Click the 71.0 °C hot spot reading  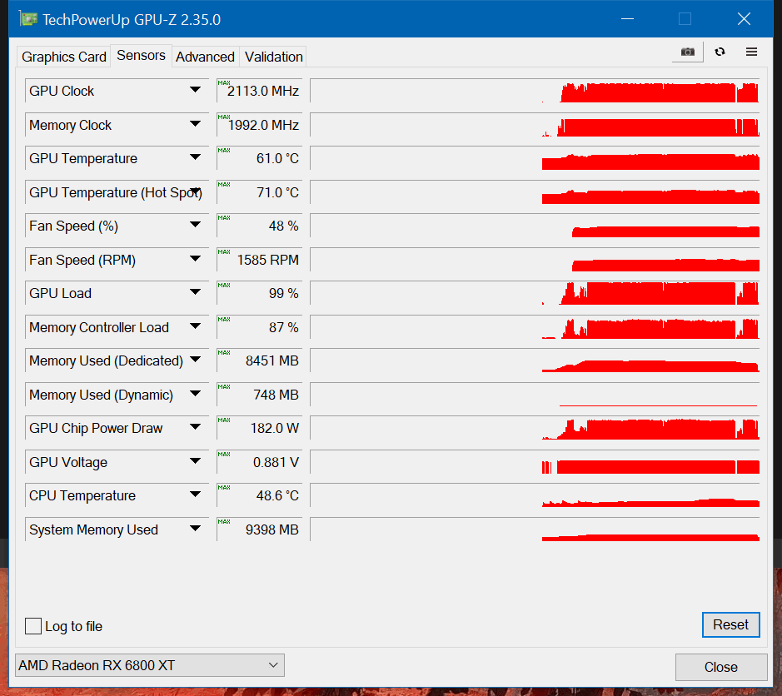coord(259,192)
